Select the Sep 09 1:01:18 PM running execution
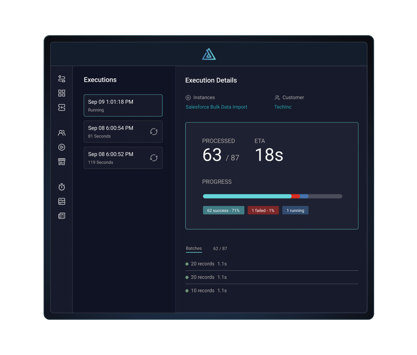The image size is (417, 355). click(x=123, y=105)
